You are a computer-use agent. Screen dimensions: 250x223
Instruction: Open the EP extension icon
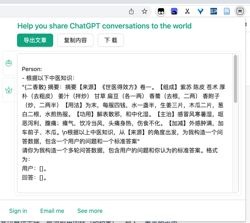click(x=214, y=11)
